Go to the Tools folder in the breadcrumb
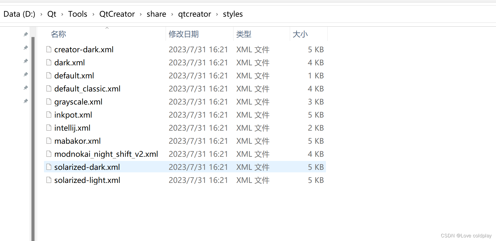This screenshot has height=241, width=496. tap(78, 14)
